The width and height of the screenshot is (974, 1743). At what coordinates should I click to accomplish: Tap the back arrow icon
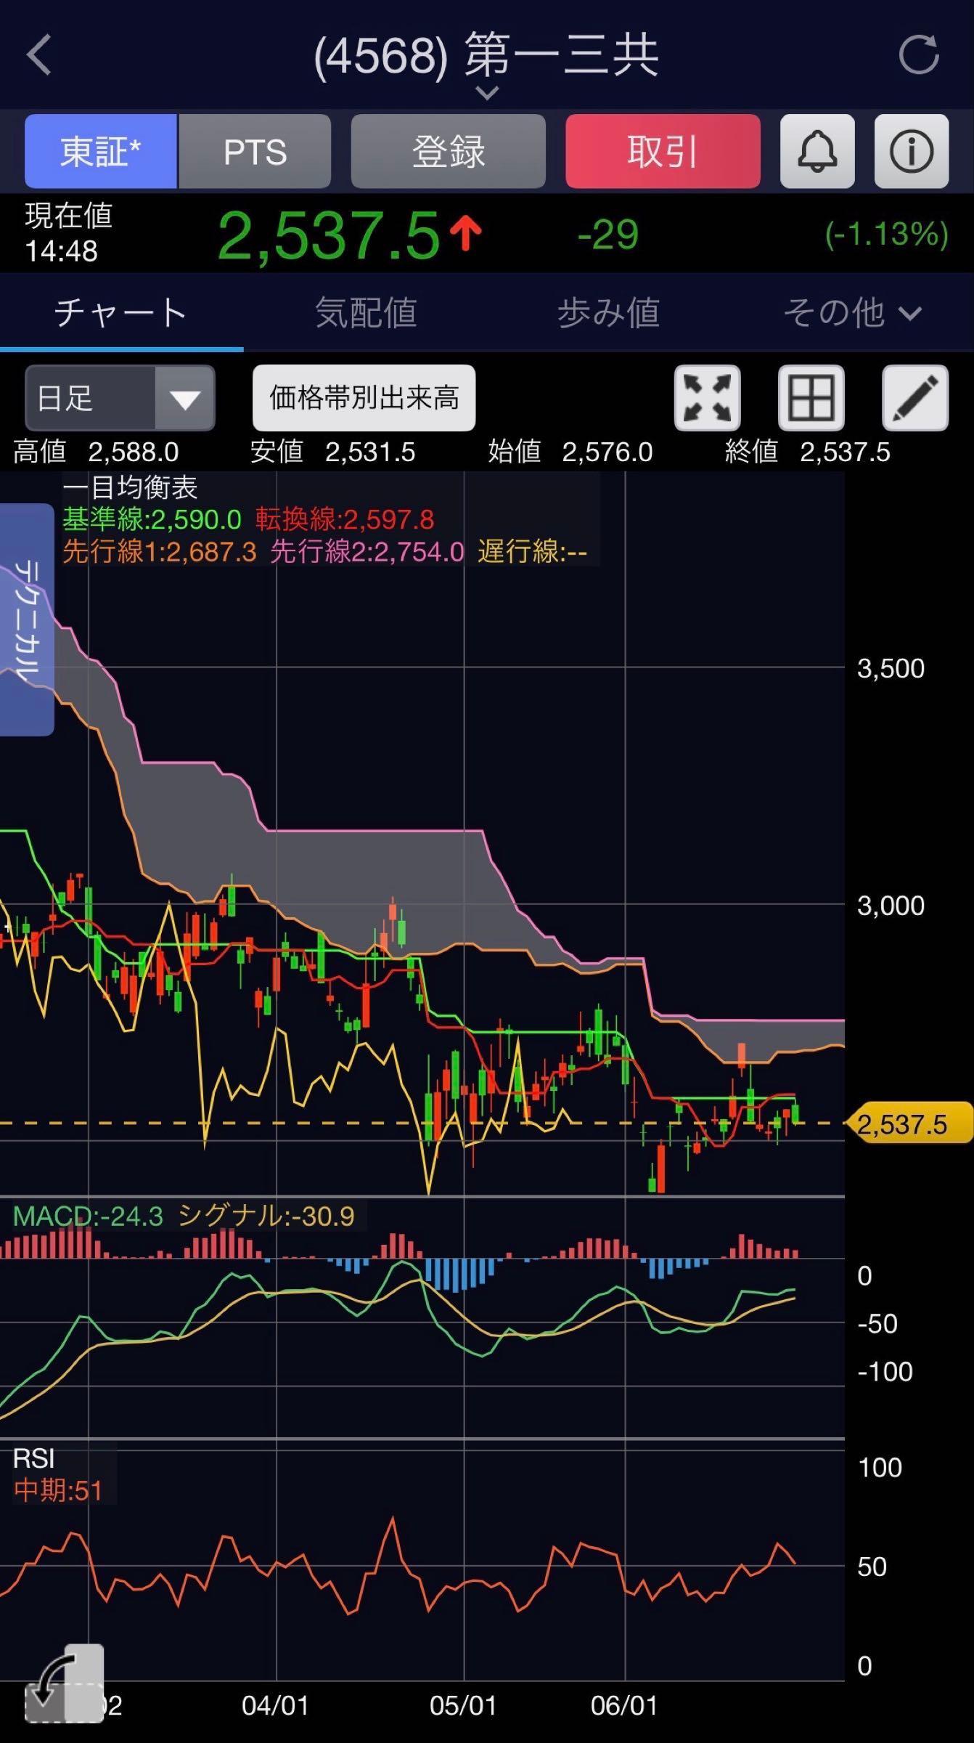pos(39,55)
